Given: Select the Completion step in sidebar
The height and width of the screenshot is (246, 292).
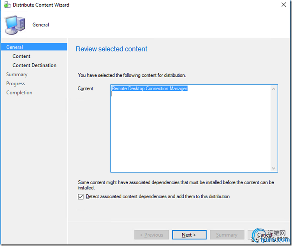Looking at the screenshot, I should (19, 93).
